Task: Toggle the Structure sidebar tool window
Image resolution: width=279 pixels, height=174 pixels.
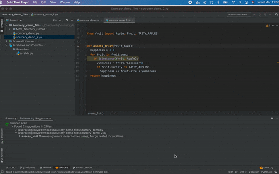Action: (2, 136)
